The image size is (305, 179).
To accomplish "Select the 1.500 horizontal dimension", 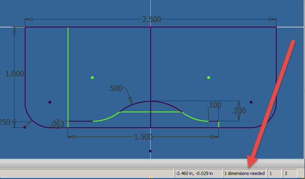I will 143,137.
